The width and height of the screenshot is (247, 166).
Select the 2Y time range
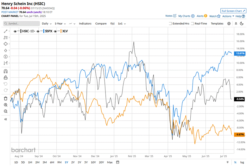[x=73, y=162]
